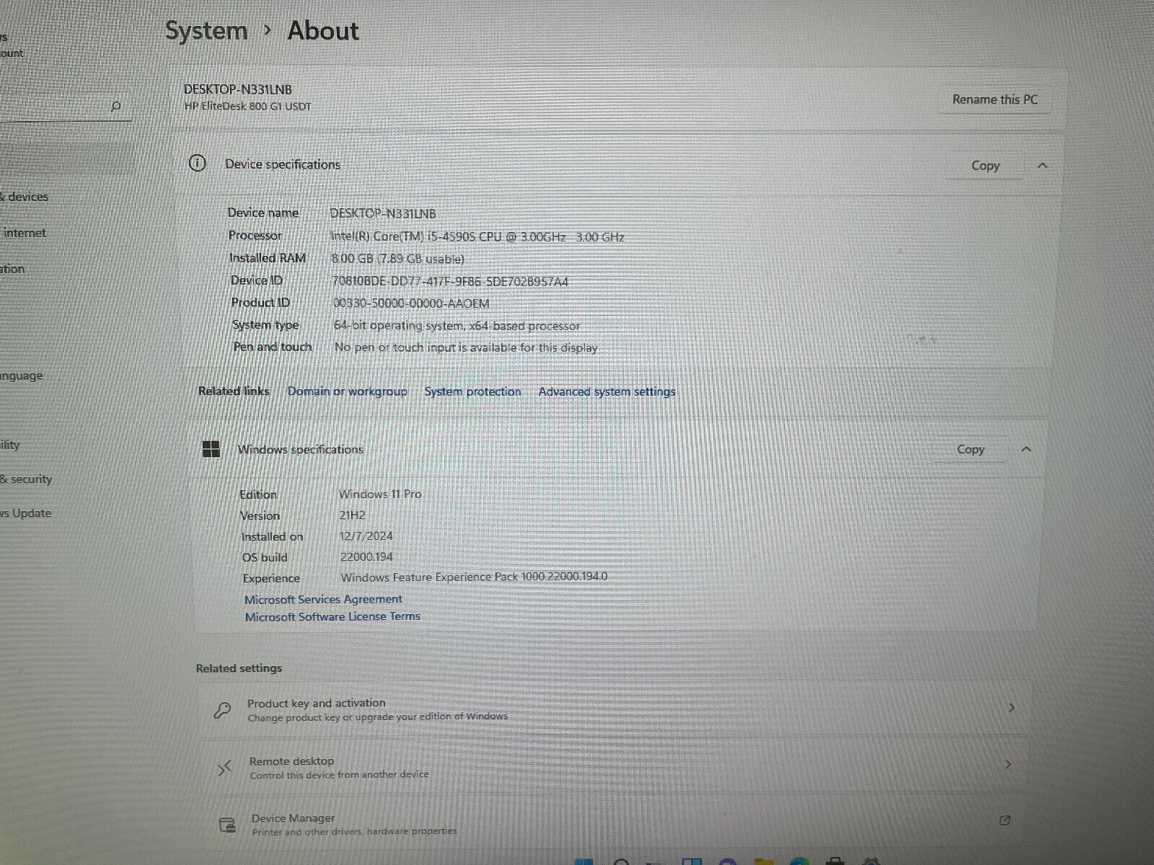
Task: Open the System protection link
Action: click(472, 391)
